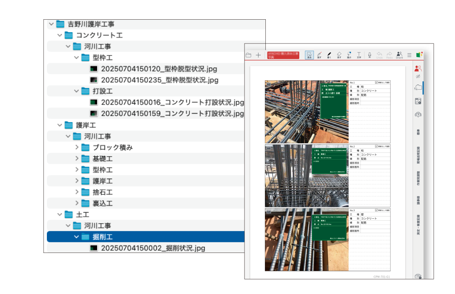Choose the 選ぶ selection tool
Viewport: 455px width, 294px height.
pyautogui.click(x=349, y=55)
